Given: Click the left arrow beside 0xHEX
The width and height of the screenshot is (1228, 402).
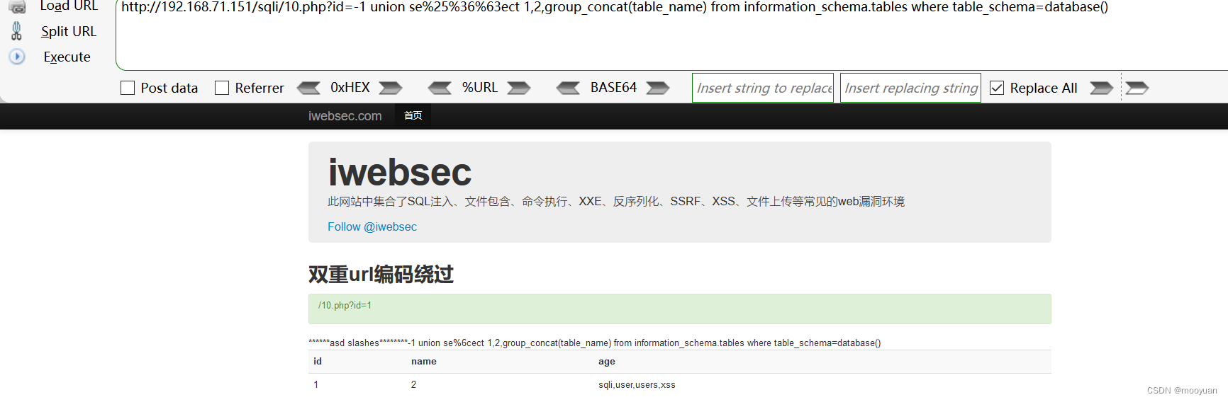Looking at the screenshot, I should 308,88.
